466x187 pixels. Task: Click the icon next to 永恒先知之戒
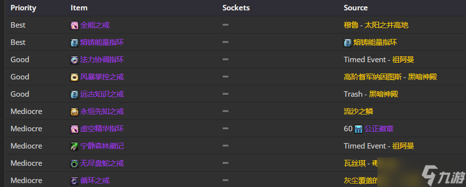[x=74, y=112]
